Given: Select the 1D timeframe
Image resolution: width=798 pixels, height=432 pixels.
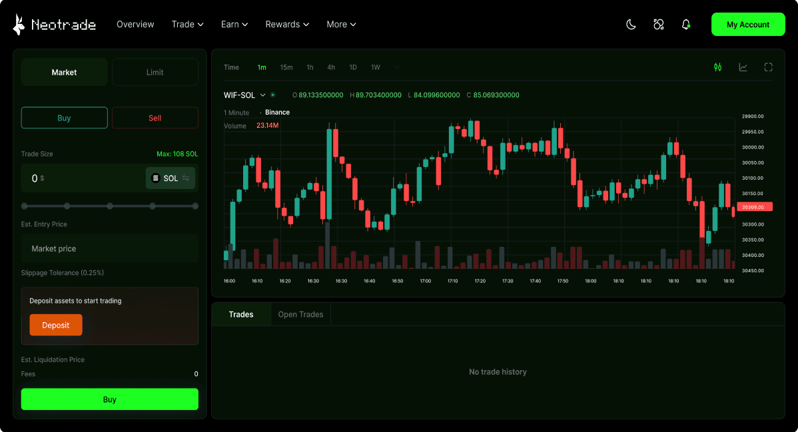Looking at the screenshot, I should coord(353,67).
